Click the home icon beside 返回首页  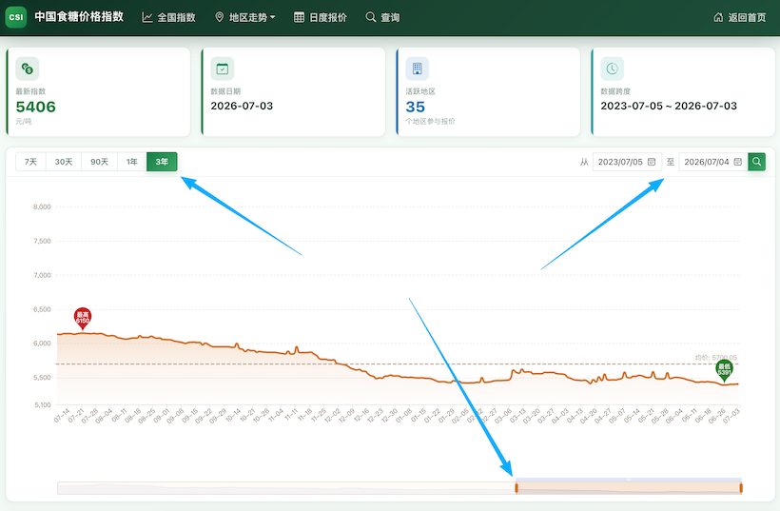[718, 17]
